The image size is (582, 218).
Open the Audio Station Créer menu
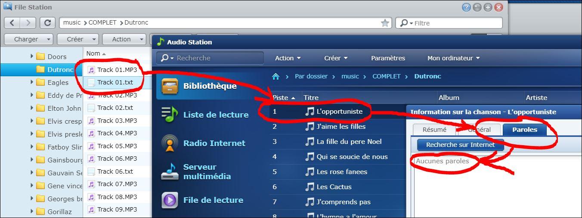click(x=336, y=58)
